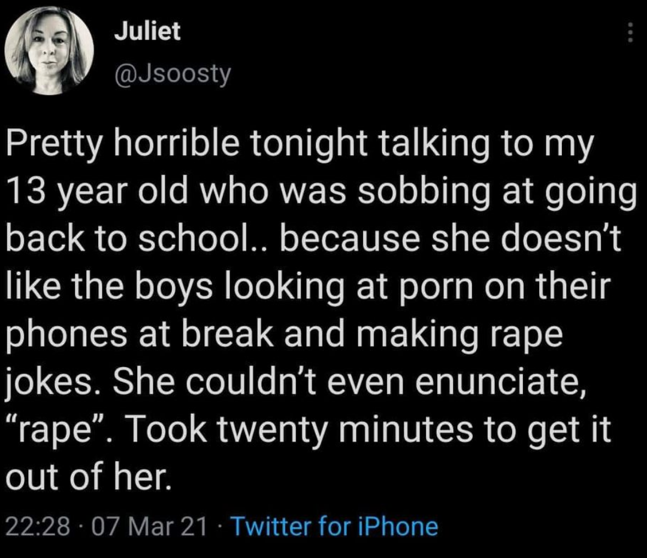Click the line beginning '13 year old'
Viewport: 647px width, 558px height.
pos(322,193)
